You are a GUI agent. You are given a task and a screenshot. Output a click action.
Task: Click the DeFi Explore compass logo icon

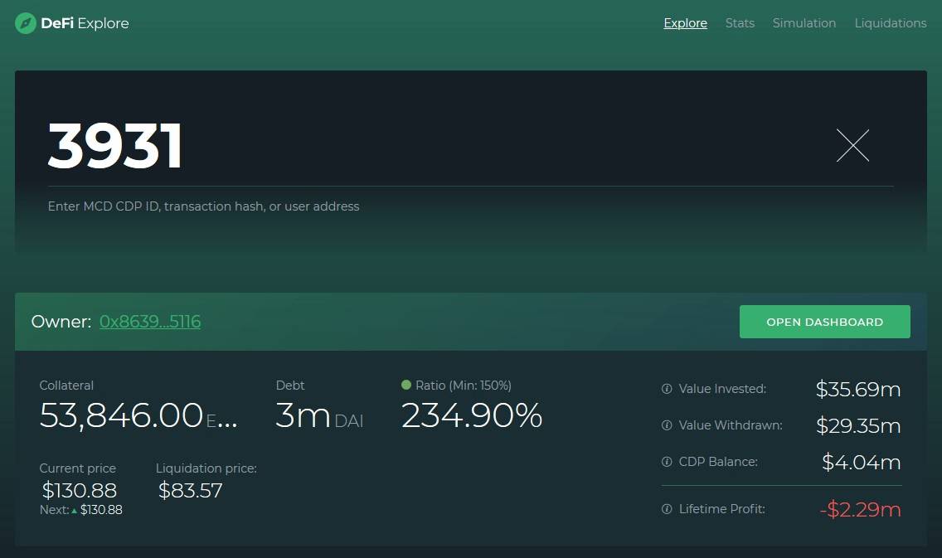[26, 23]
